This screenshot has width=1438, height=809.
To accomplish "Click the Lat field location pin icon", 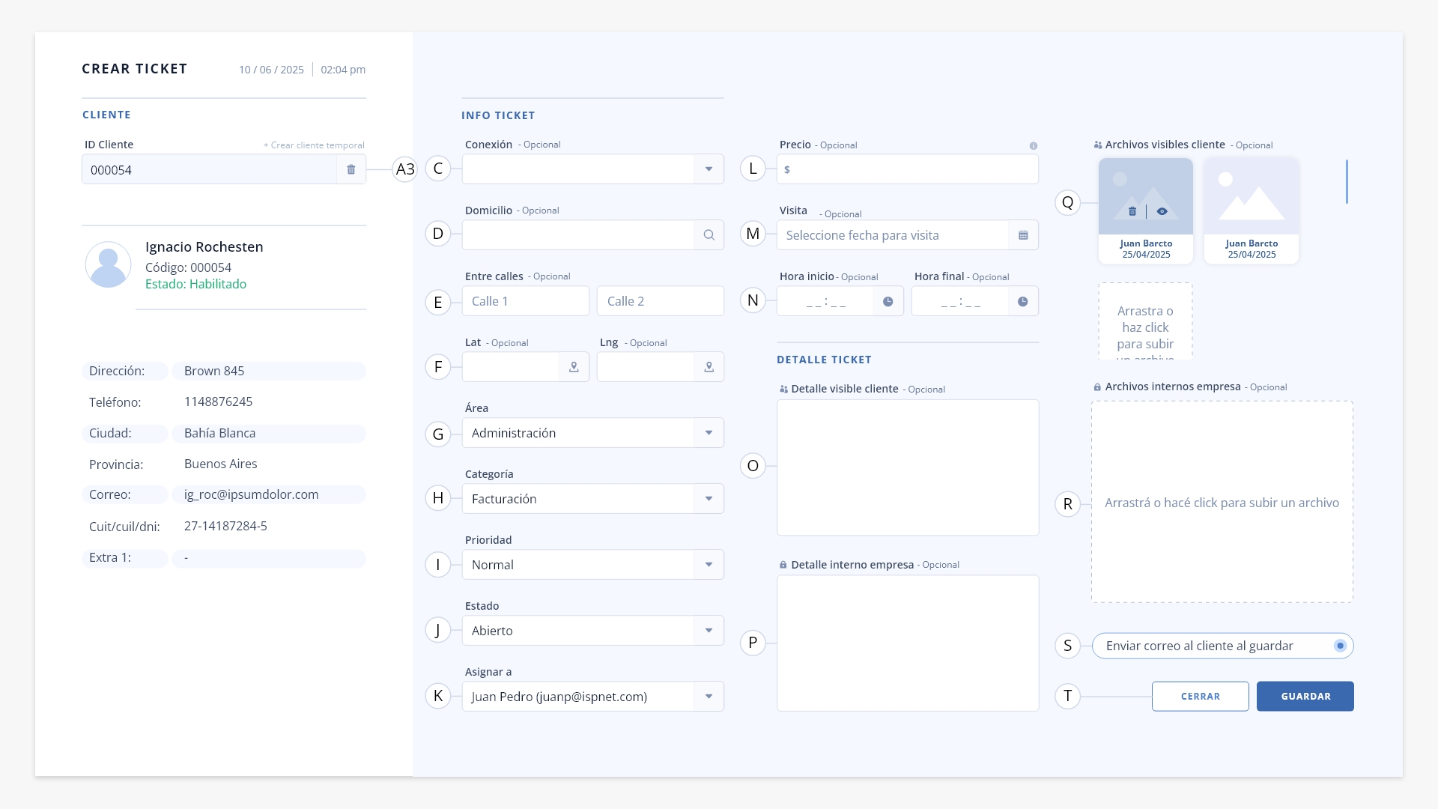I will [574, 367].
